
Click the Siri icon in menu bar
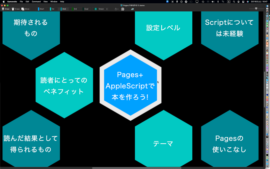[x=248, y=2]
